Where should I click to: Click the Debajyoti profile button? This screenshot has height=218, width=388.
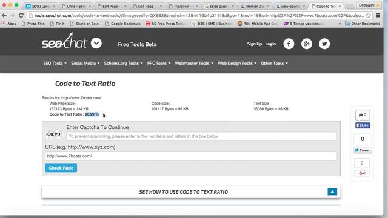pyautogui.click(x=369, y=5)
